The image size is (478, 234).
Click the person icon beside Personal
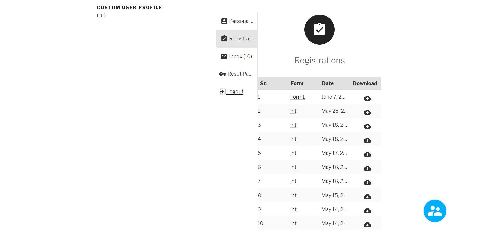[224, 21]
